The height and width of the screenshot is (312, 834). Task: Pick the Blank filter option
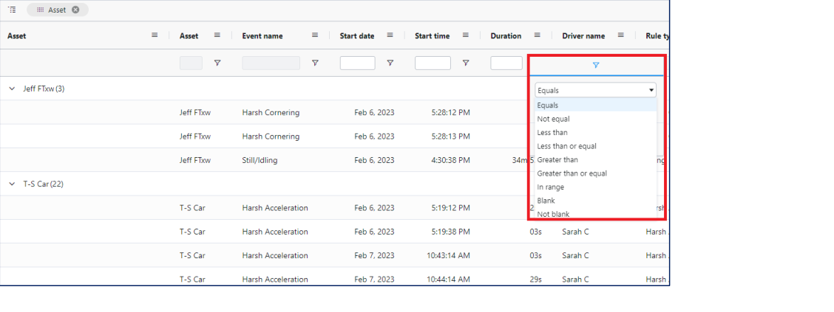click(x=546, y=201)
